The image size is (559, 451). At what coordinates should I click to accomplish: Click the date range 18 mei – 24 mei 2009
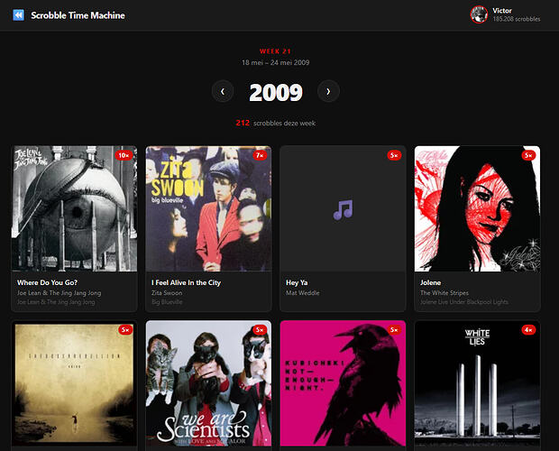coord(276,62)
